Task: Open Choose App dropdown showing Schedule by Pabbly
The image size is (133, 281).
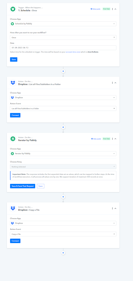Action: [63, 24]
